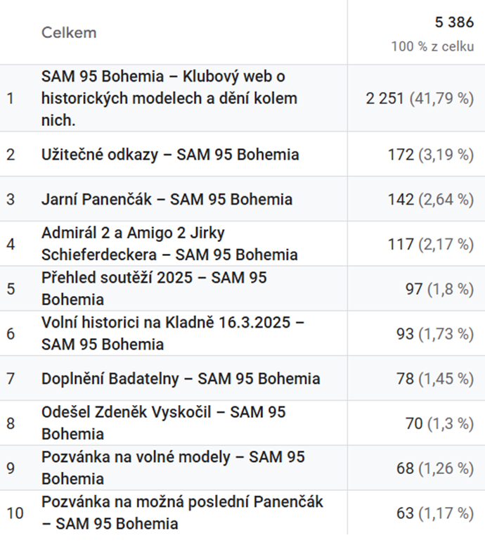
Task: Open Přehled soutěží 2025 entry
Action: 154,288
